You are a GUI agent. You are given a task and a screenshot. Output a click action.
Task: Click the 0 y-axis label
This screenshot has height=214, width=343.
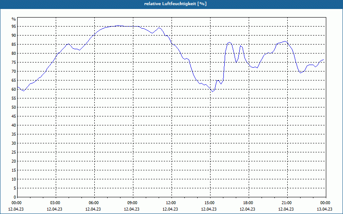[x=15, y=197]
